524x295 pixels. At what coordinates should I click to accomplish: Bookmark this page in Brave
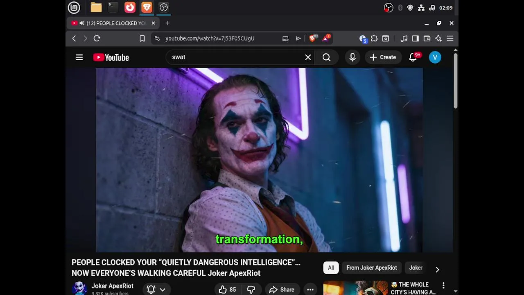tap(142, 39)
